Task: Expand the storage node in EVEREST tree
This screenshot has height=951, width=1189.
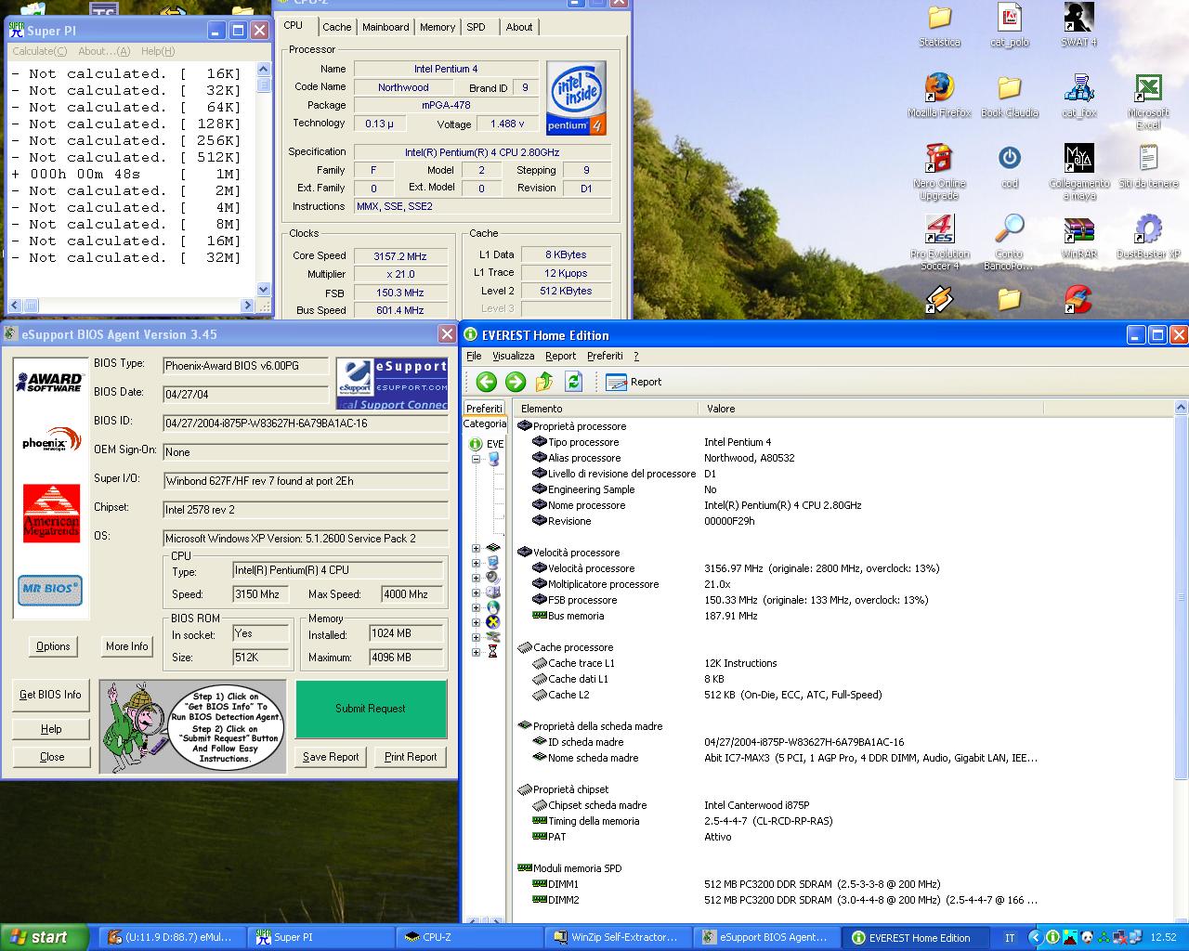Action: pyautogui.click(x=476, y=593)
